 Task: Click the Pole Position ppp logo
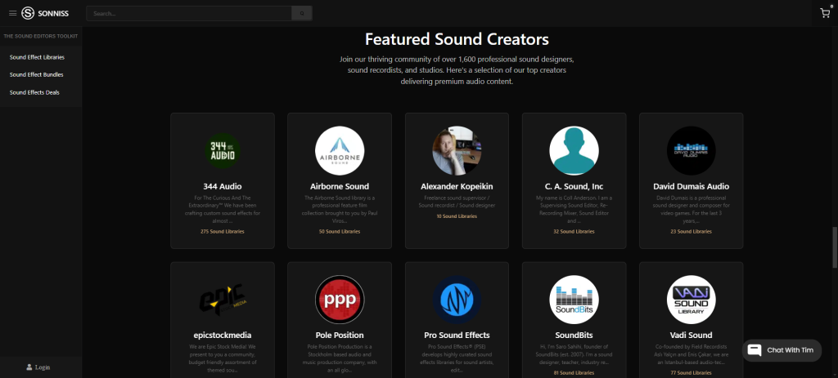coord(340,300)
